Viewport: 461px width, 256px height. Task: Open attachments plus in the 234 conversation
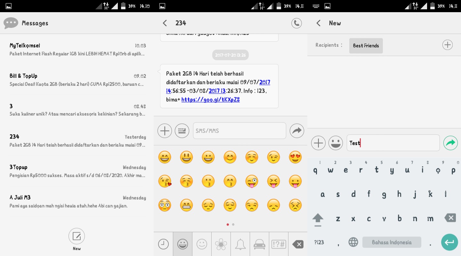pos(165,131)
